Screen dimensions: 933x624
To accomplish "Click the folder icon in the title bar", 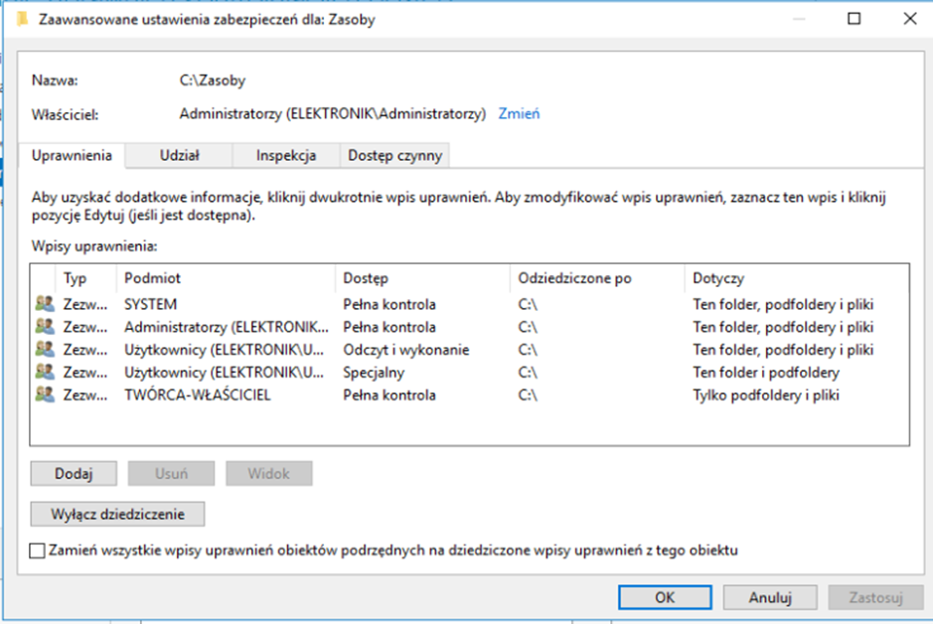I will point(22,19).
